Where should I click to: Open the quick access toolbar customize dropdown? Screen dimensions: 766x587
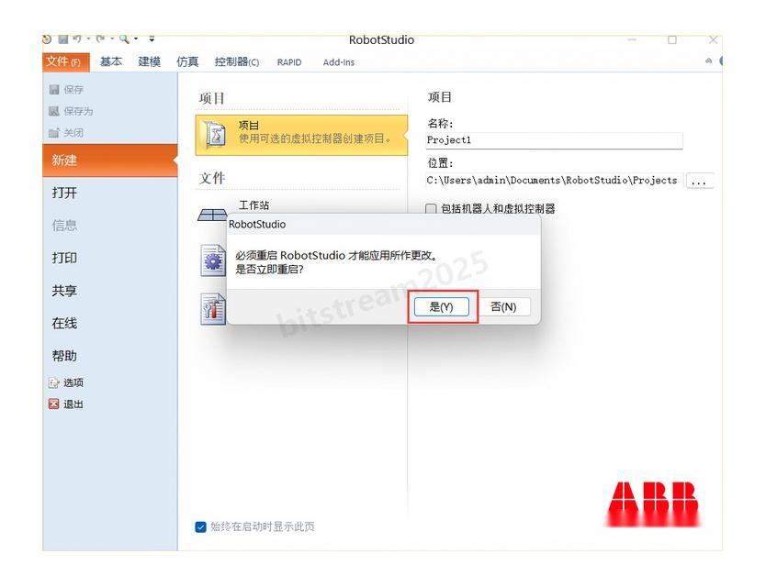[x=152, y=37]
